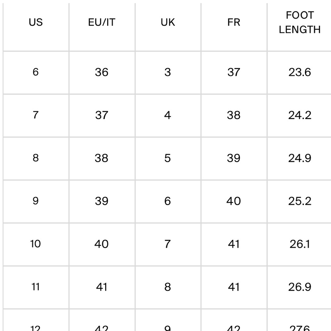Click the FR size 38 cell
Viewport: 331px width, 331px height.
tap(234, 116)
